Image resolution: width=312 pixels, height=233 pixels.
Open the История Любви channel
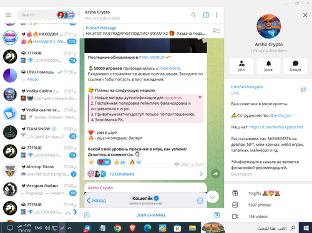pos(39,189)
